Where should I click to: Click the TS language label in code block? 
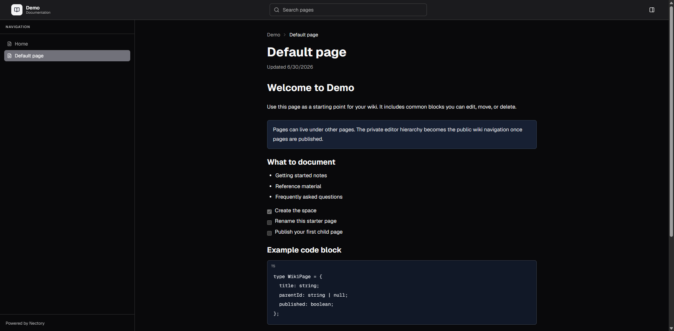click(x=273, y=266)
